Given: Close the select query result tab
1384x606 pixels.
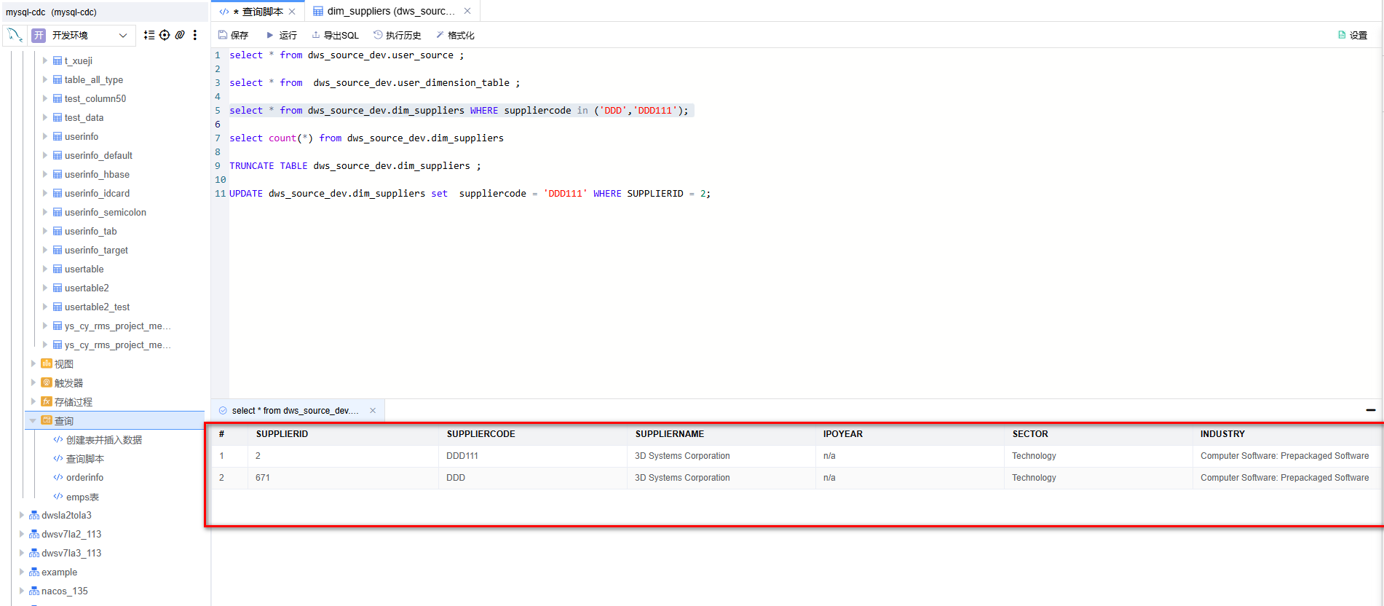Looking at the screenshot, I should coord(373,411).
